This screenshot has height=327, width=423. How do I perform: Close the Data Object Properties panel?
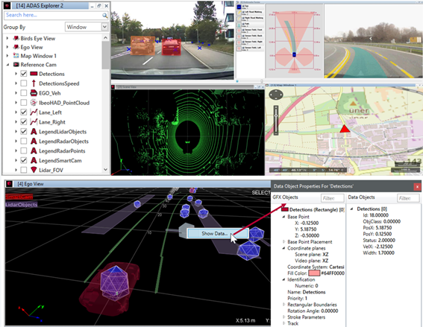[417, 186]
